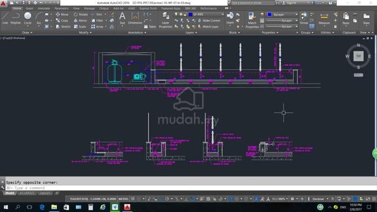Viewport: 377px width, 212px height.
Task: Activate the Stretch command
Action: click(63, 26)
